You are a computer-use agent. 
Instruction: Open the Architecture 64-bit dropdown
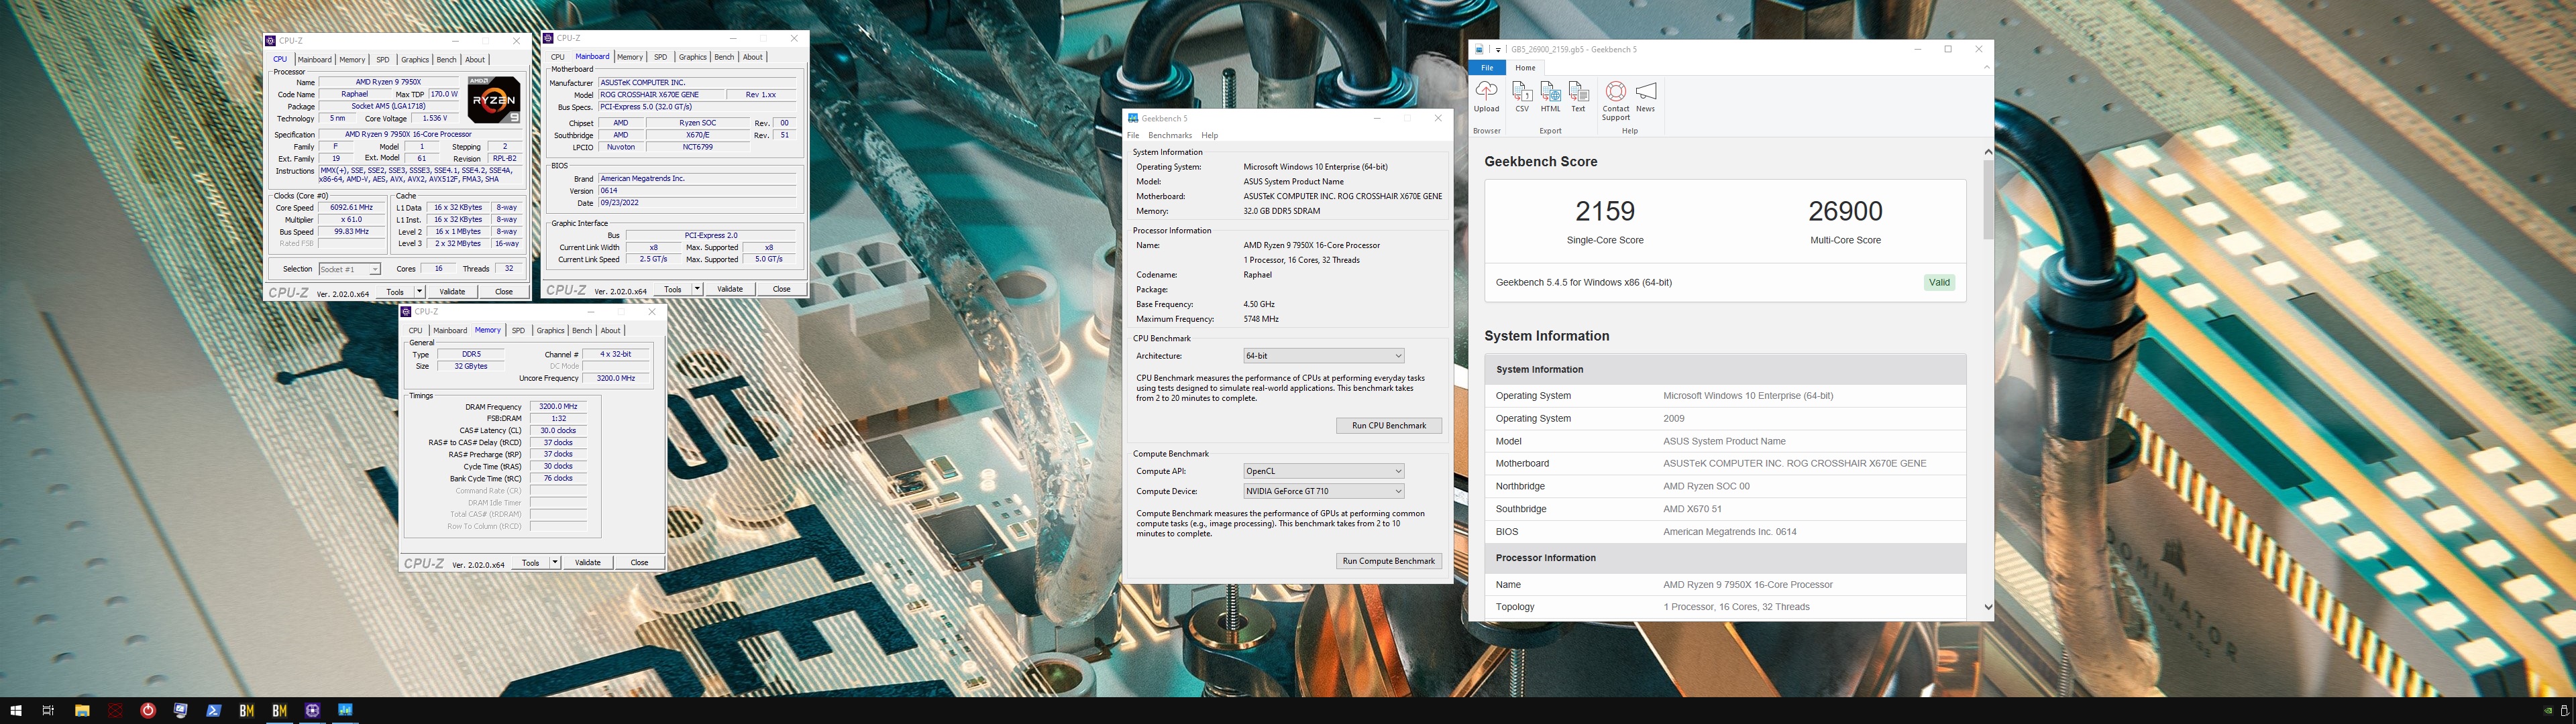point(1323,356)
